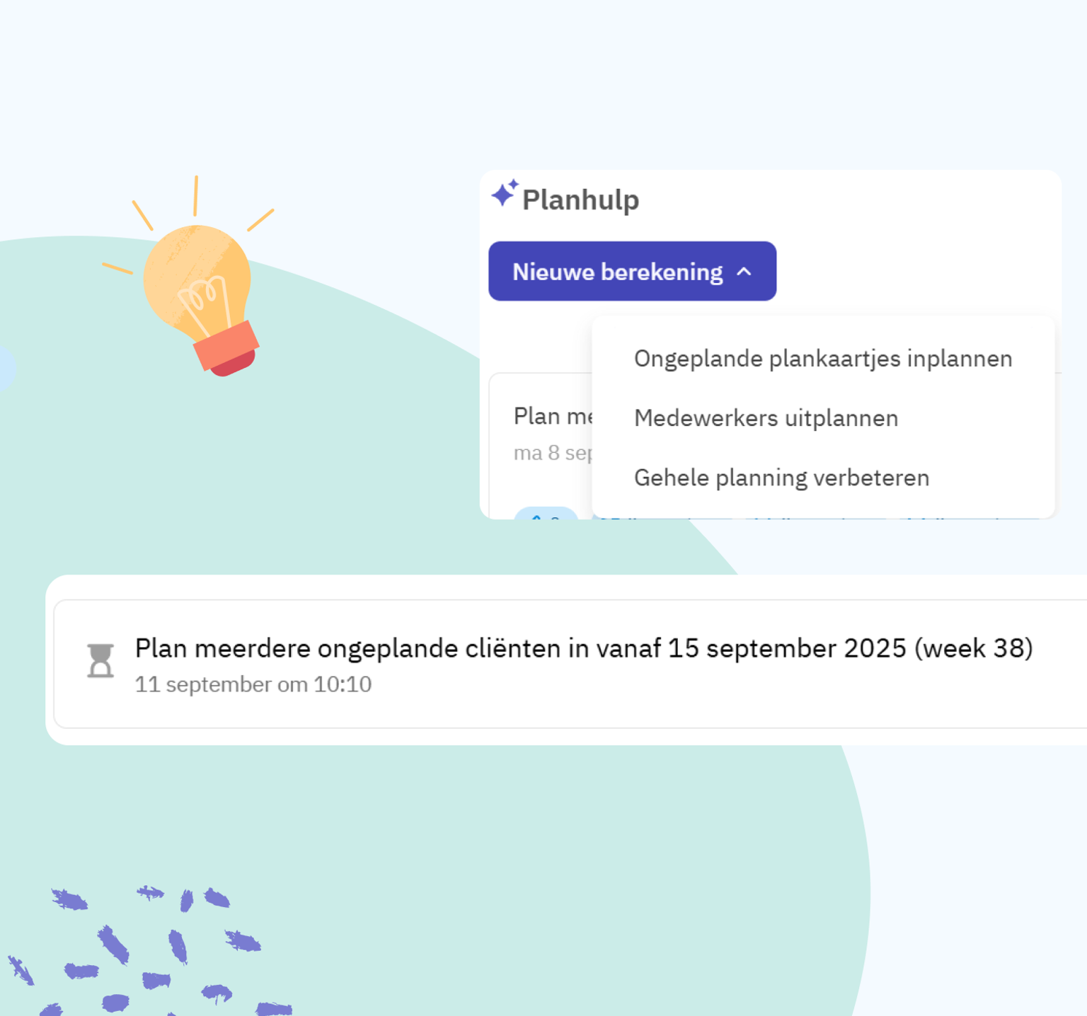
Task: Select Medewerkers uitplannen from the menu
Action: pos(766,418)
